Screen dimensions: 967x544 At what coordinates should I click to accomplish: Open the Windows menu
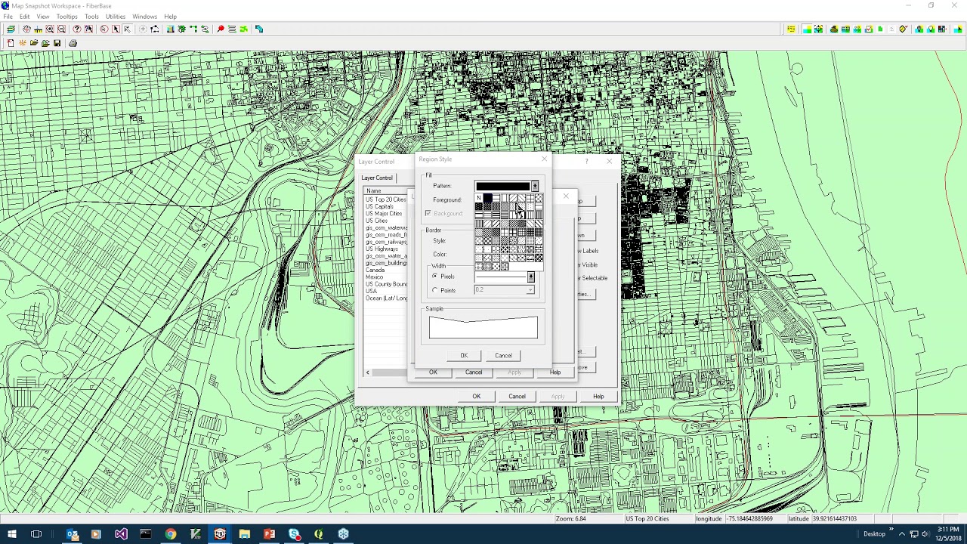point(144,17)
